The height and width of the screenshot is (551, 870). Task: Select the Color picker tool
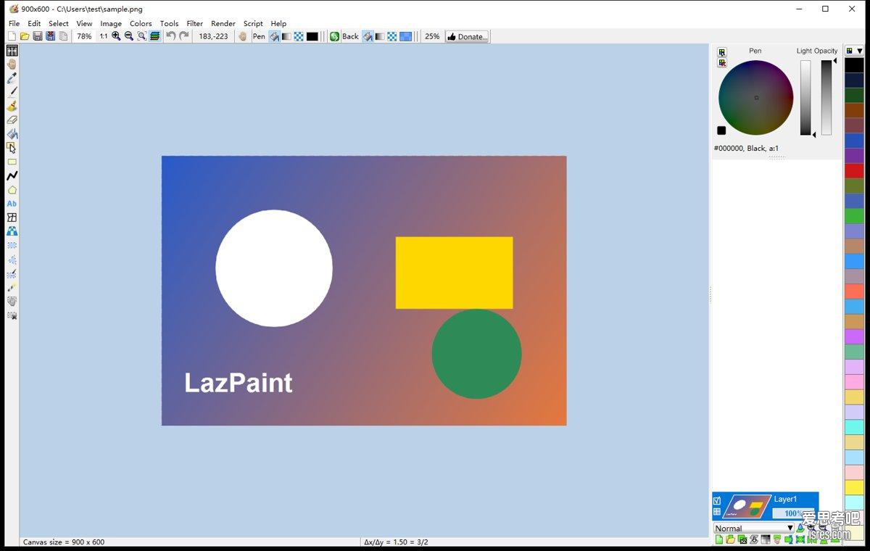coord(12,78)
